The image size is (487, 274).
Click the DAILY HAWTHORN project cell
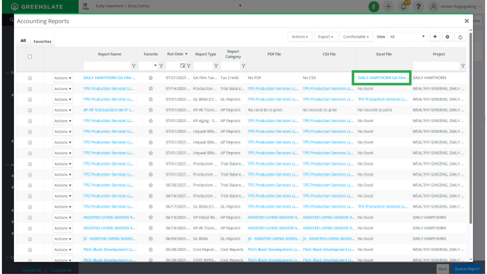429,78
